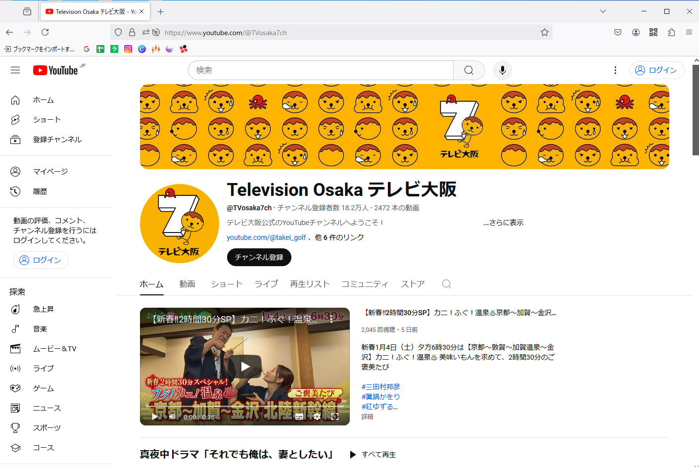Focus the YouTube 検索 search field

321,70
